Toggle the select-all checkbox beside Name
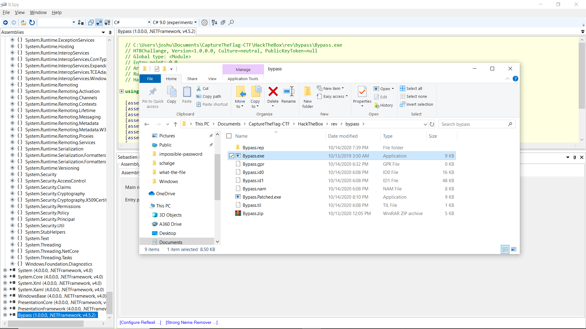The height and width of the screenshot is (329, 586). (x=229, y=136)
